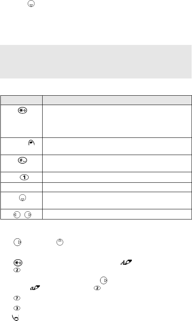Select the down-arrow key icon inside the table

pyautogui.click(x=23, y=198)
